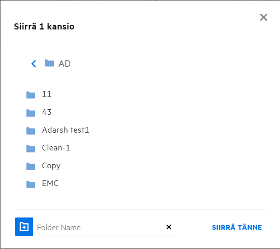280x249 pixels.
Task: Click the SIIRRÄ TÄNNE button
Action: (x=237, y=227)
